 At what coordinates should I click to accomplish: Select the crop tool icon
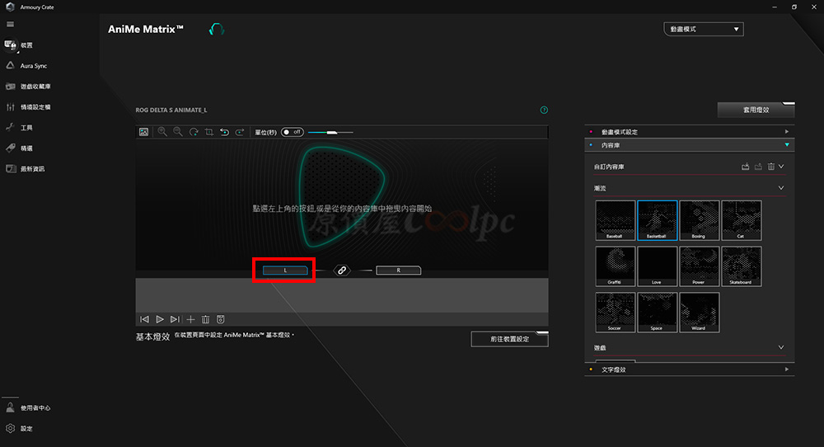(209, 132)
